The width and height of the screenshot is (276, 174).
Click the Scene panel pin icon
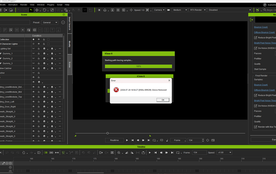tap(64, 15)
